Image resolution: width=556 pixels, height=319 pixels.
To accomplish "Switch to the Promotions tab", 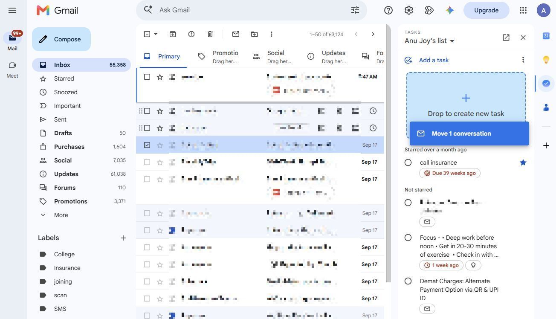I will tap(218, 56).
